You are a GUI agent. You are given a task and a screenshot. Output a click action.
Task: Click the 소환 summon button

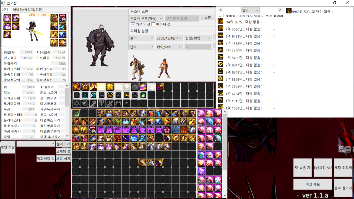tap(208, 17)
